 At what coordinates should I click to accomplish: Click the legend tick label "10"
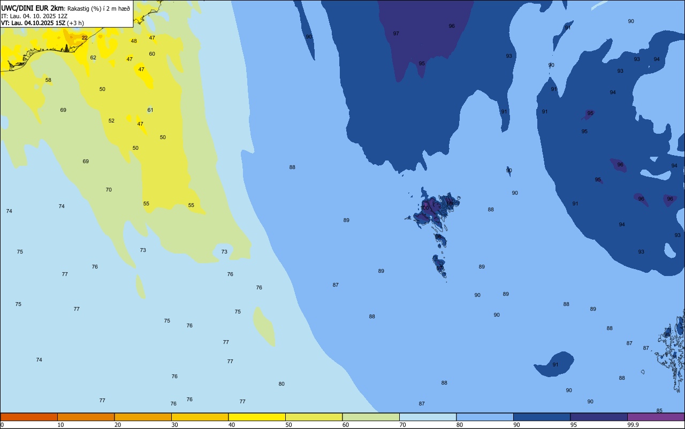[x=60, y=425]
